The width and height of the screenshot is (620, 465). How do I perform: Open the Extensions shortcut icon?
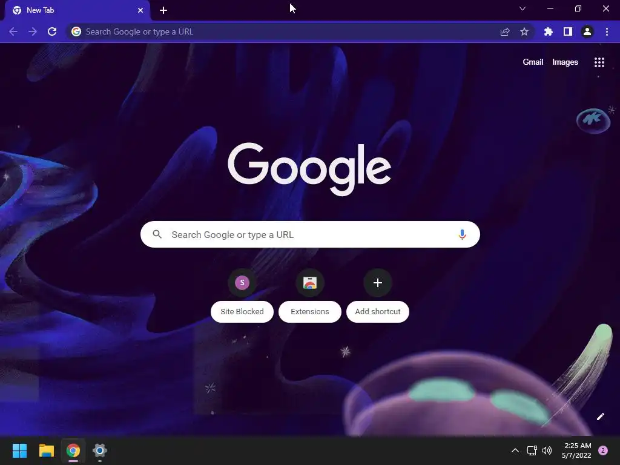(x=310, y=283)
